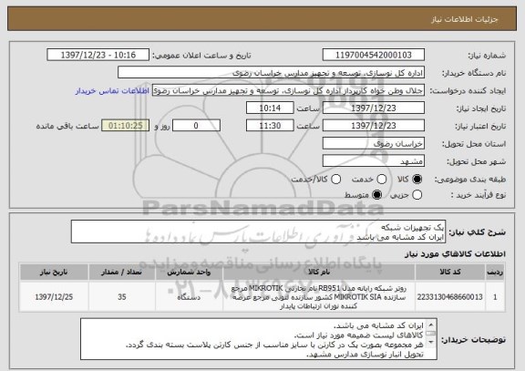Screen dimensions: 525x371
Task: Select the خدمت radio button
Action: (381, 180)
